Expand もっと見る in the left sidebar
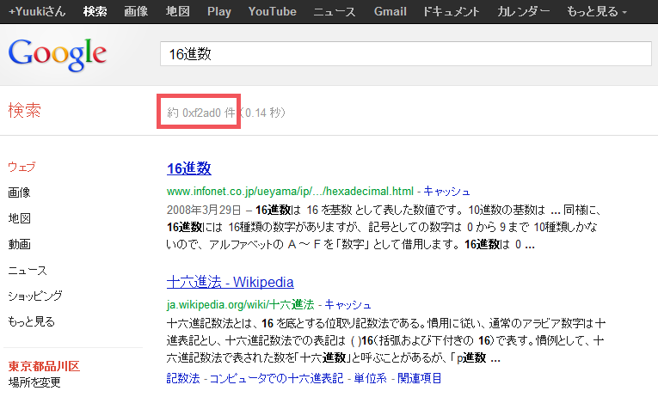658x397 pixels. [x=32, y=321]
